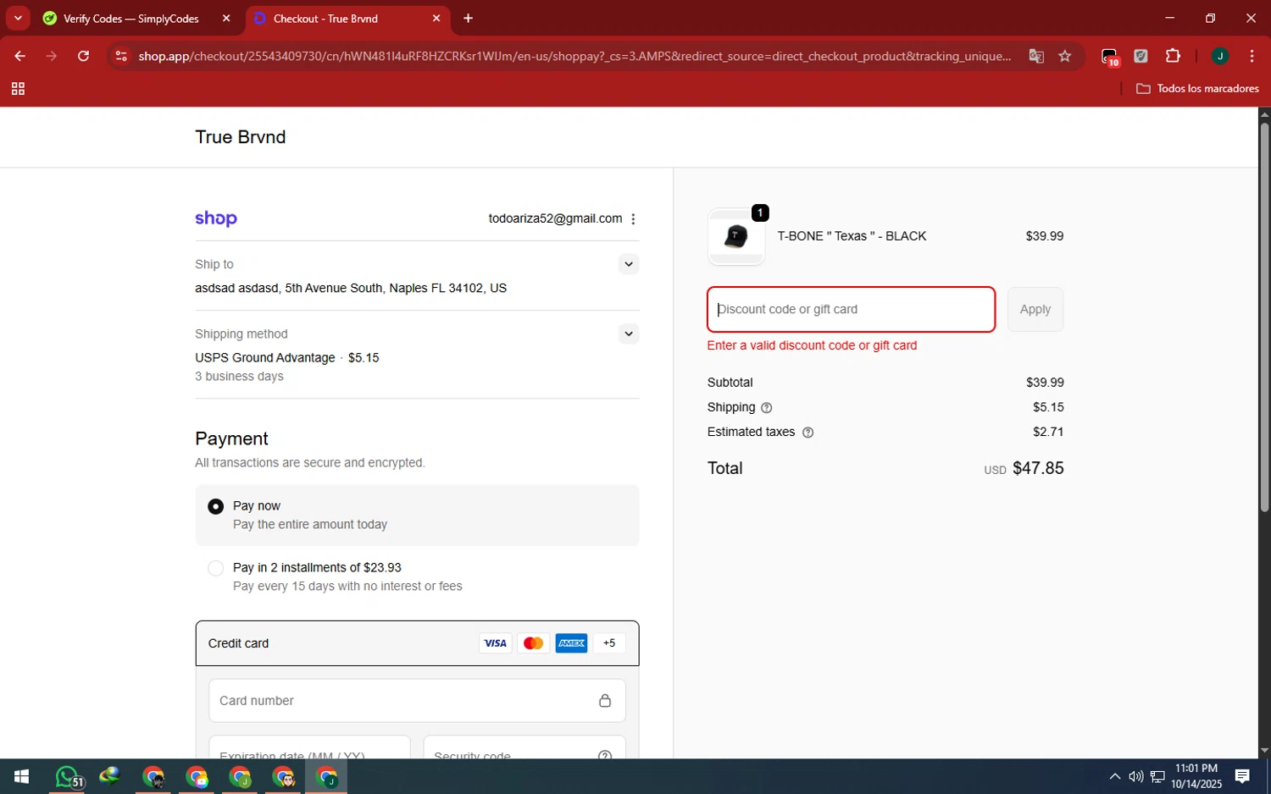Click the Mastercard icon
The width and height of the screenshot is (1271, 794).
(533, 643)
